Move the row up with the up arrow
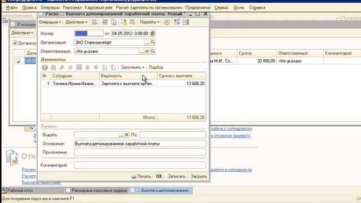The height and width of the screenshot is (203, 361). tap(87, 68)
